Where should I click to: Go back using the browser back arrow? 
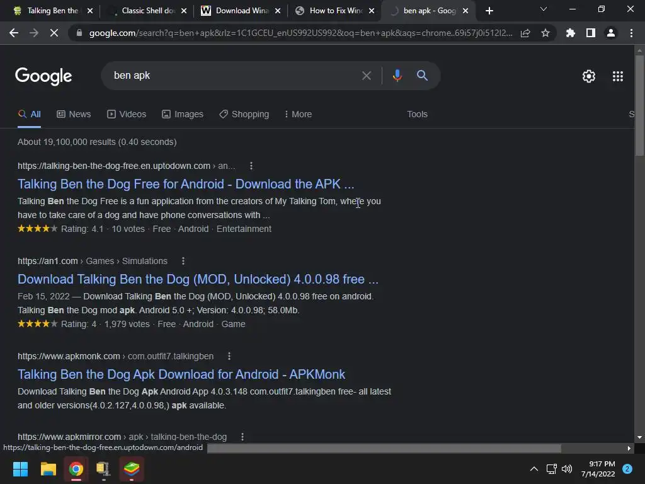tap(14, 33)
